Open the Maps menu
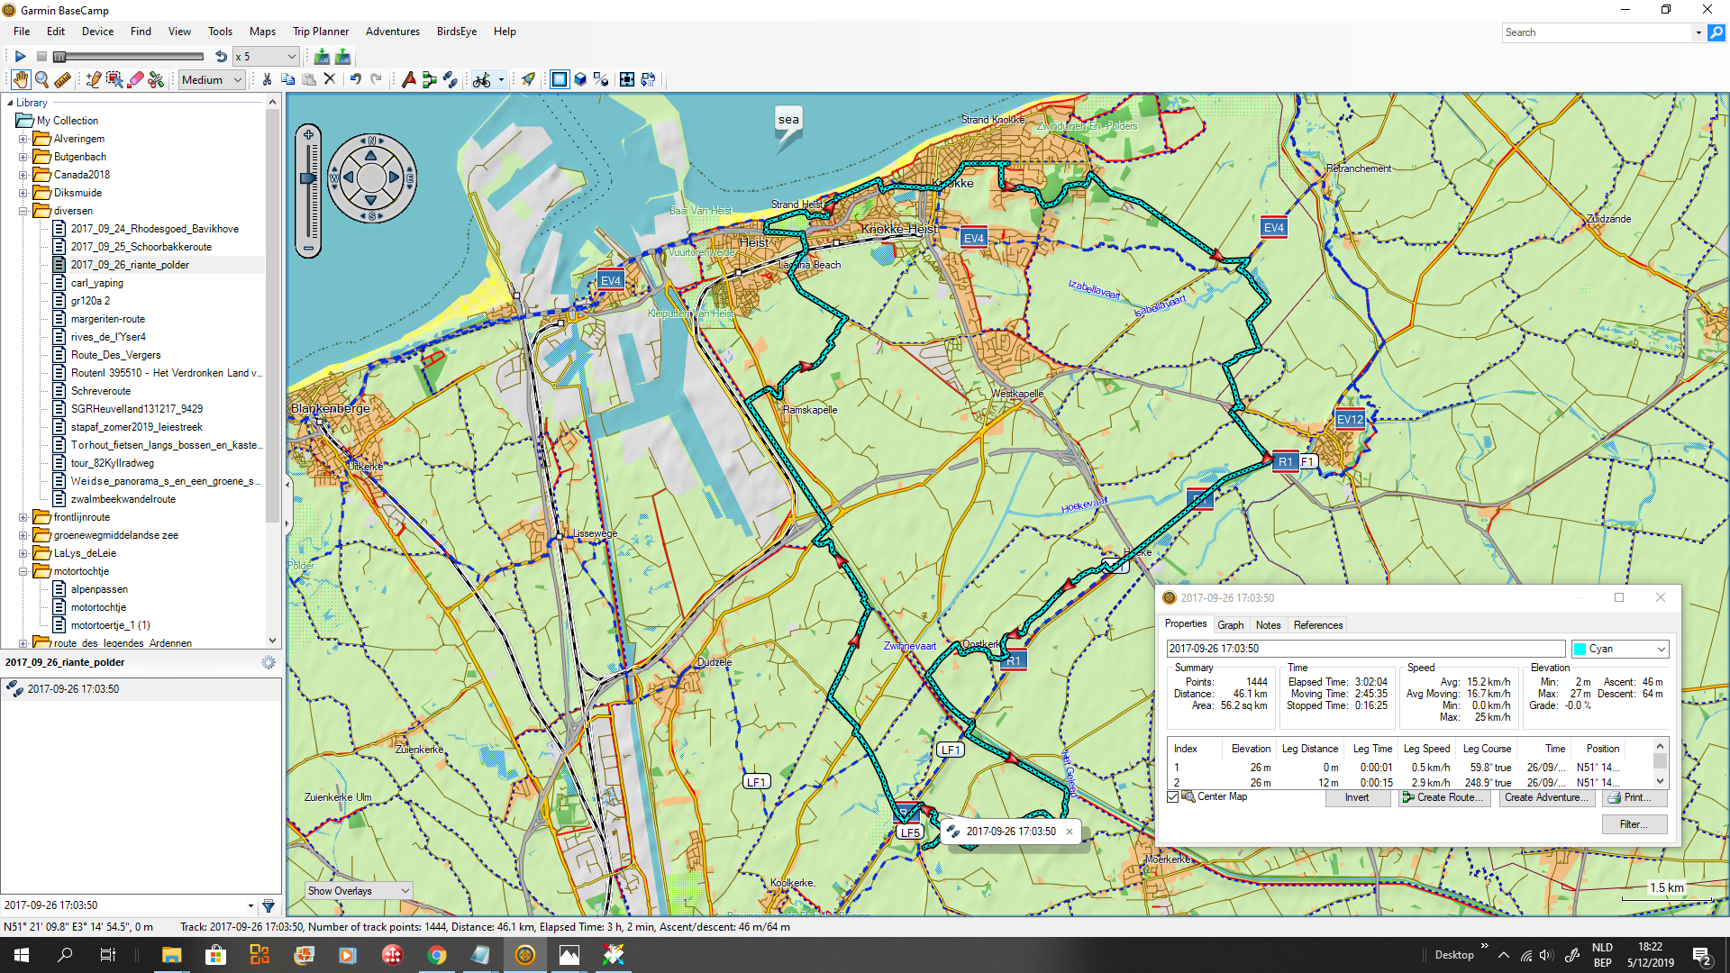The height and width of the screenshot is (973, 1730). click(x=262, y=32)
